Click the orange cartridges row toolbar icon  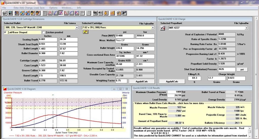click(x=112, y=13)
